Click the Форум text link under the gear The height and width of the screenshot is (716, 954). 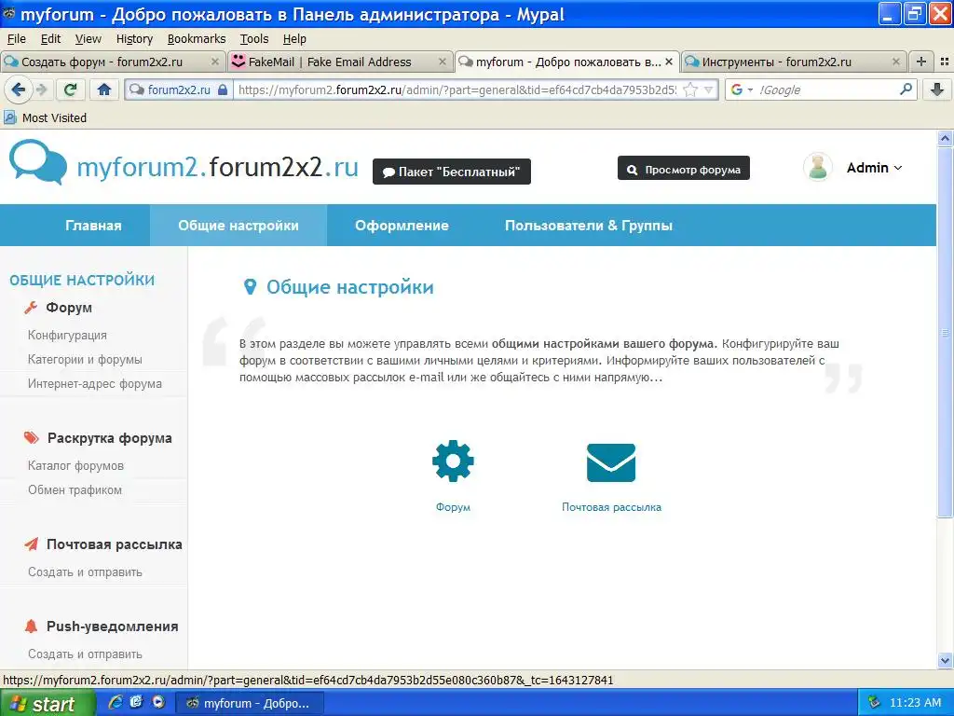coord(453,506)
